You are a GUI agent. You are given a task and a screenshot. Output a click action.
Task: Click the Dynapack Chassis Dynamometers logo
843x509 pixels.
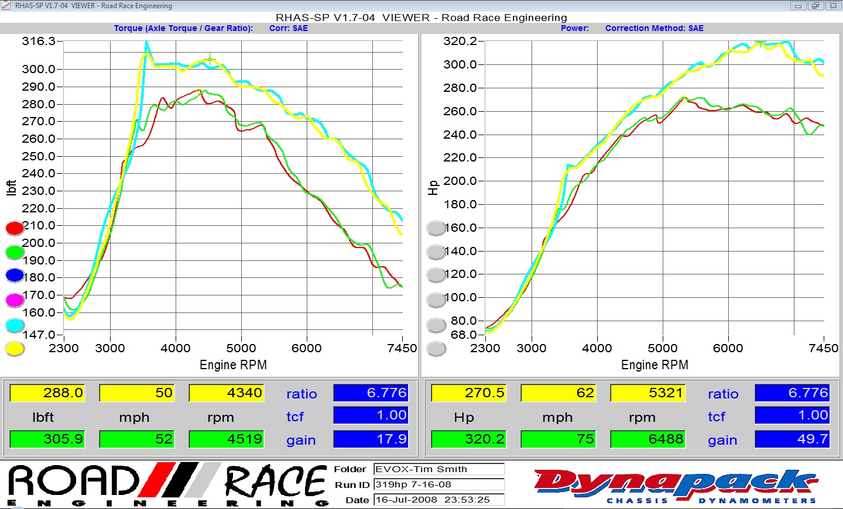point(675,485)
